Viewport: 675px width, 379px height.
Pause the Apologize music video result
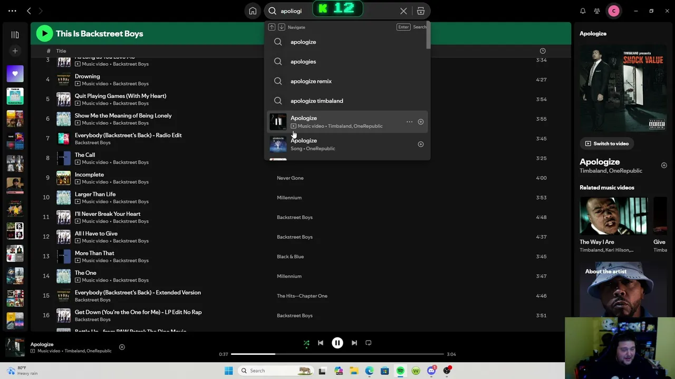click(278, 122)
